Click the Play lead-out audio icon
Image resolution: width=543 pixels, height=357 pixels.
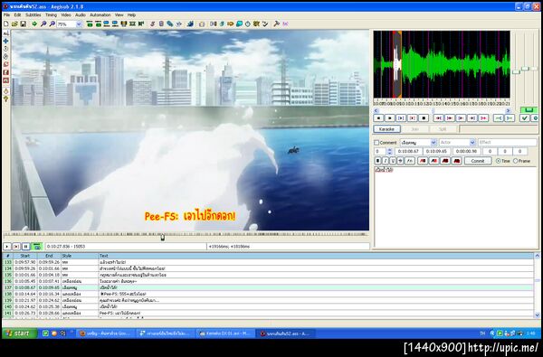(x=510, y=118)
